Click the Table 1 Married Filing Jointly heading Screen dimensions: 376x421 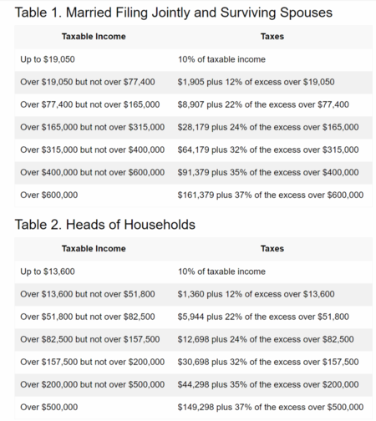[174, 13]
